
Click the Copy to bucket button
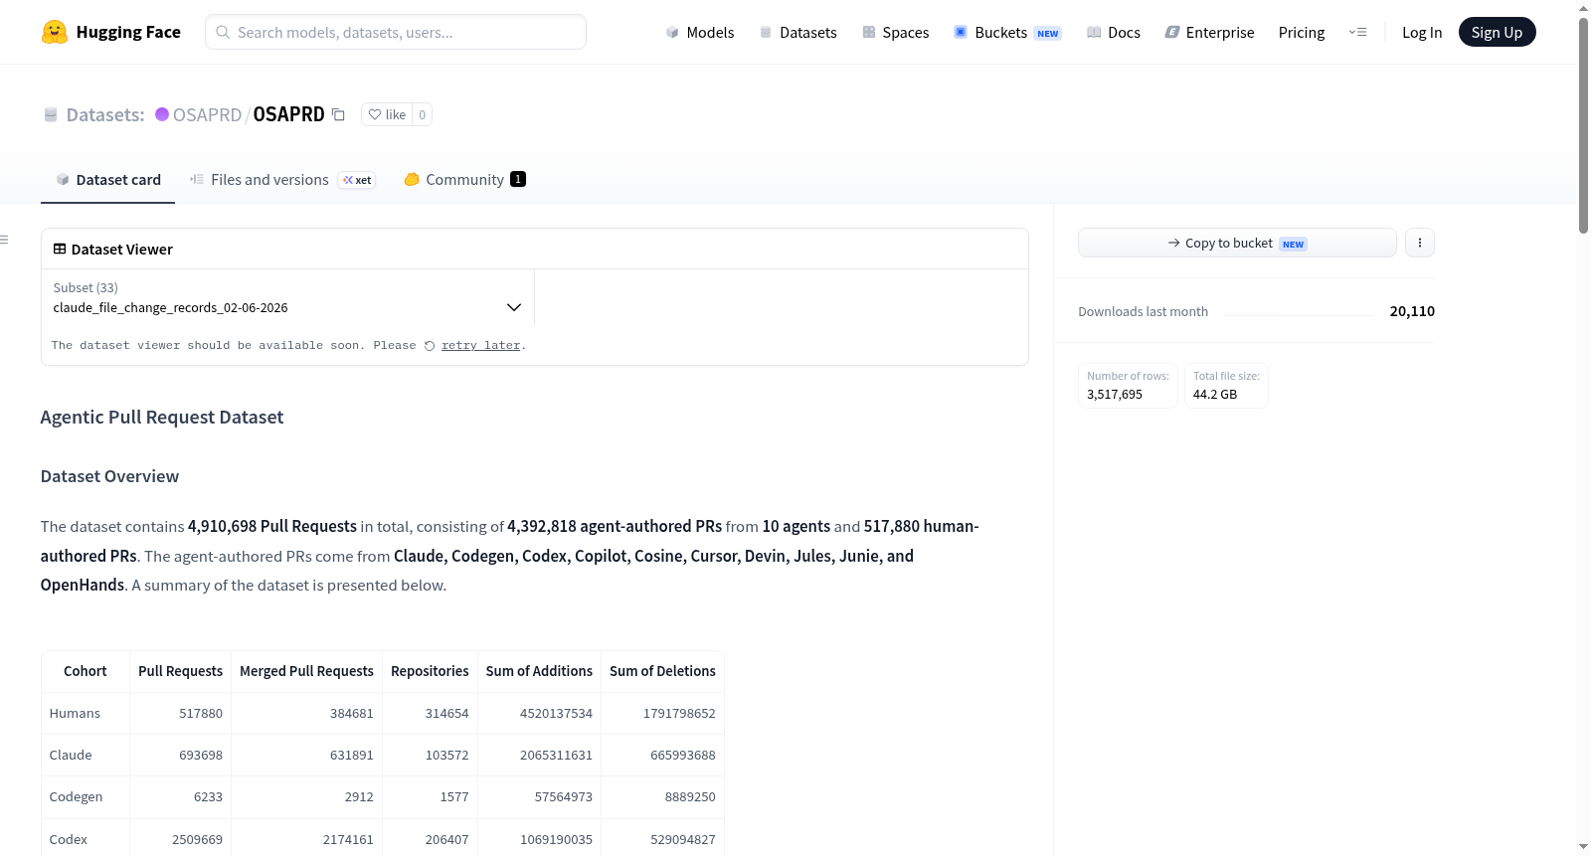[1237, 243]
